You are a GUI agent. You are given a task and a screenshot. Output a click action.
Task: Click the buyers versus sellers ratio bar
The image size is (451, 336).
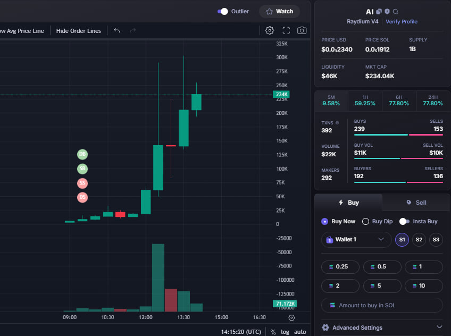tap(398, 182)
